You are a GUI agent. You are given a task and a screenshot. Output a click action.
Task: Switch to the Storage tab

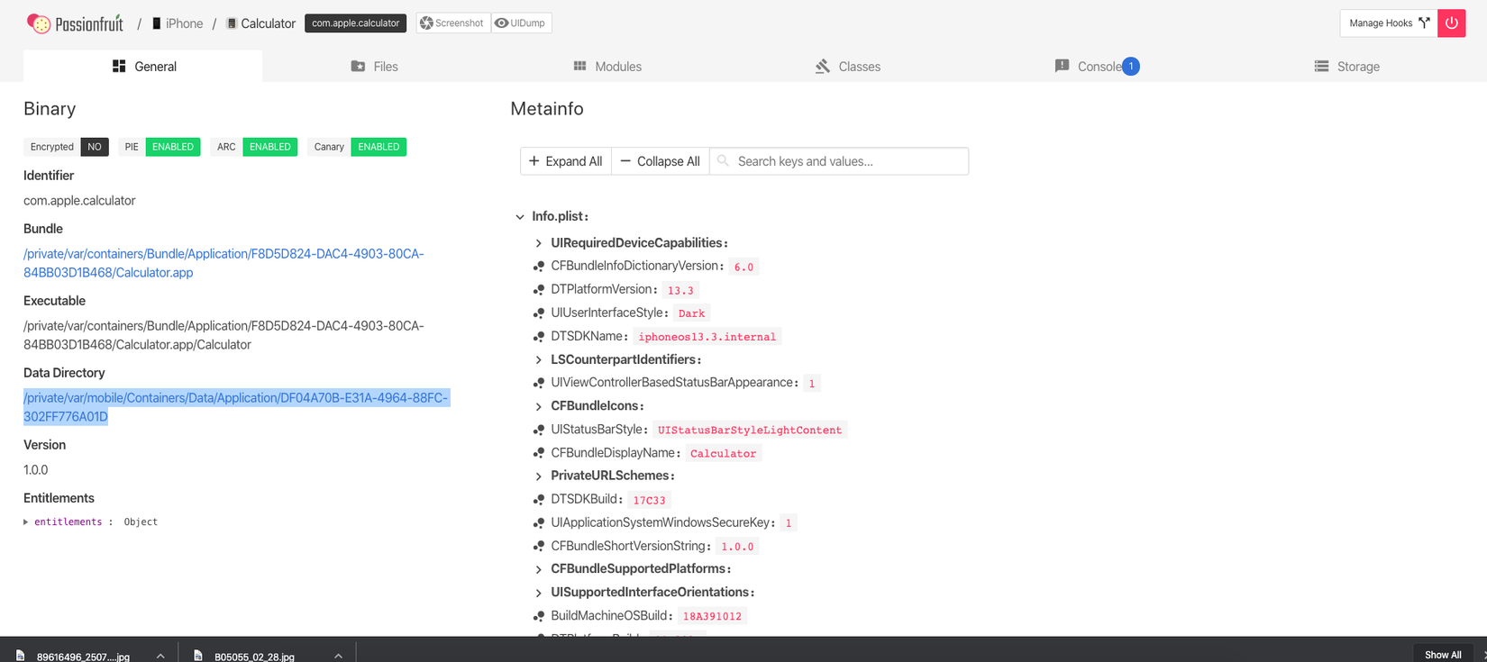click(x=1346, y=67)
